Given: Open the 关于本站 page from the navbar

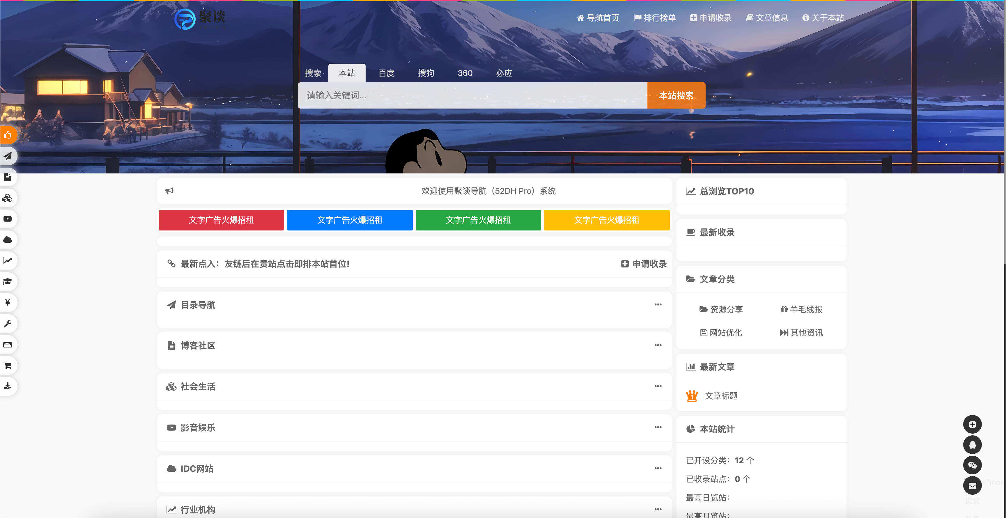Looking at the screenshot, I should click(x=823, y=17).
